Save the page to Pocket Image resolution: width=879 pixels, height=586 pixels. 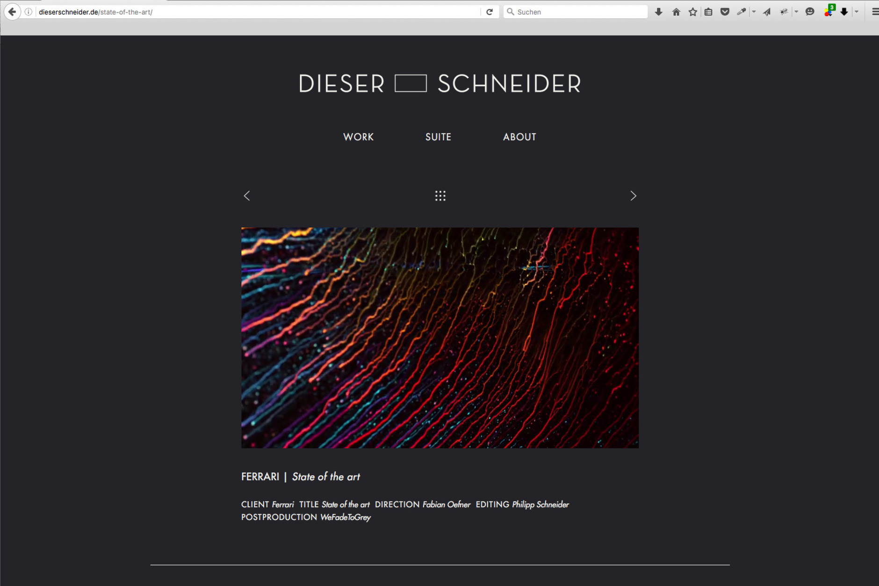pyautogui.click(x=725, y=12)
